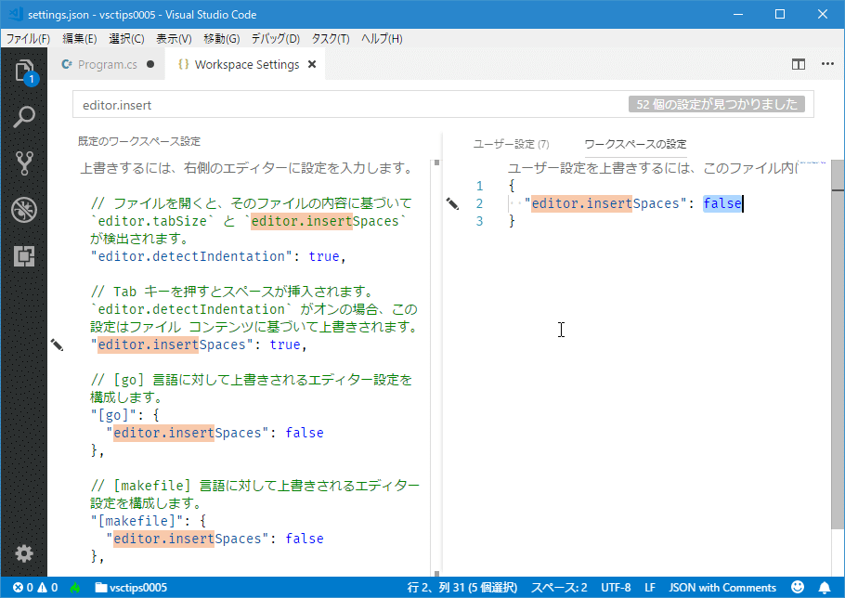The image size is (845, 598).
Task: Click the notifications bell in status bar
Action: click(x=824, y=588)
